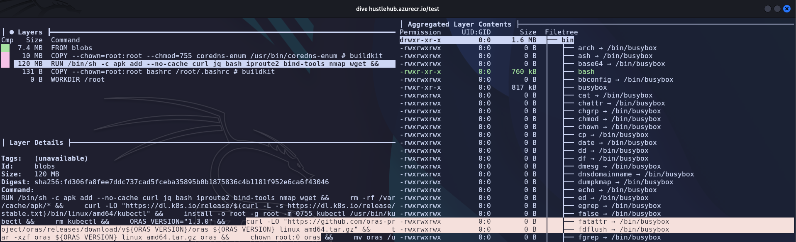Click the green bash file entry
This screenshot has height=242, width=796.
point(586,72)
